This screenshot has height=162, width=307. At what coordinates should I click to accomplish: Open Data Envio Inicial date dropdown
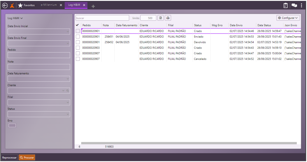point(68,31)
